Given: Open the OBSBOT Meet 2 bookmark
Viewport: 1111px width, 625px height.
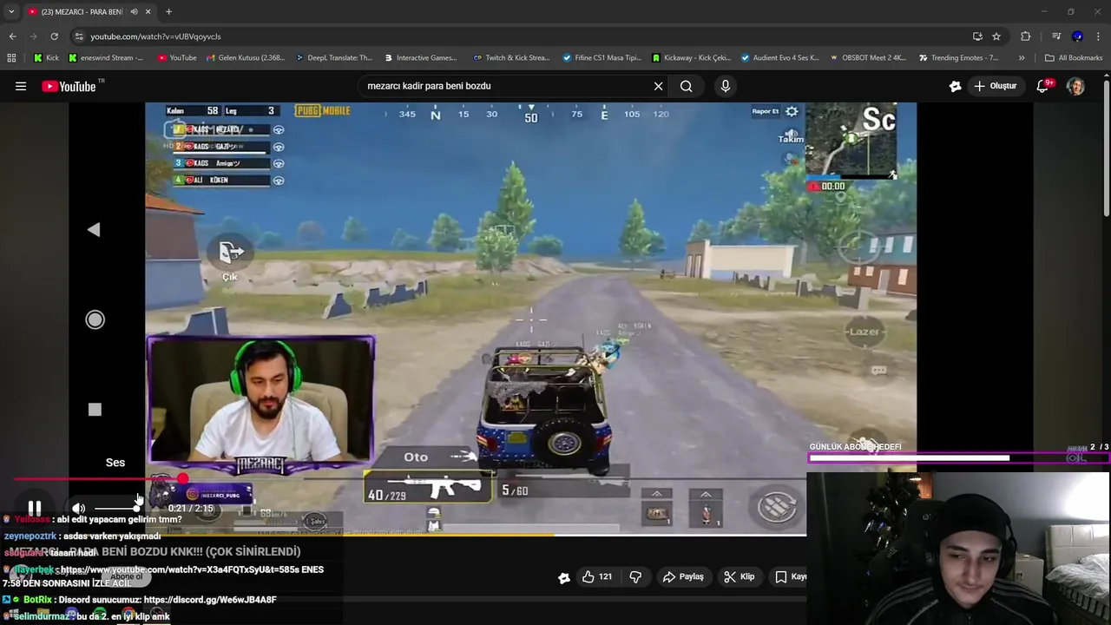Looking at the screenshot, I should (x=867, y=58).
